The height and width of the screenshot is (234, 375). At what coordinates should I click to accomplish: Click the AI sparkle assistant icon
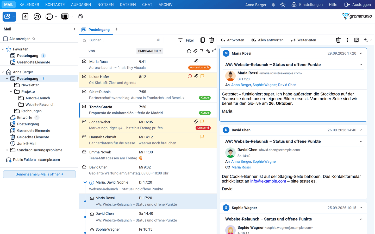pyautogui.click(x=366, y=40)
